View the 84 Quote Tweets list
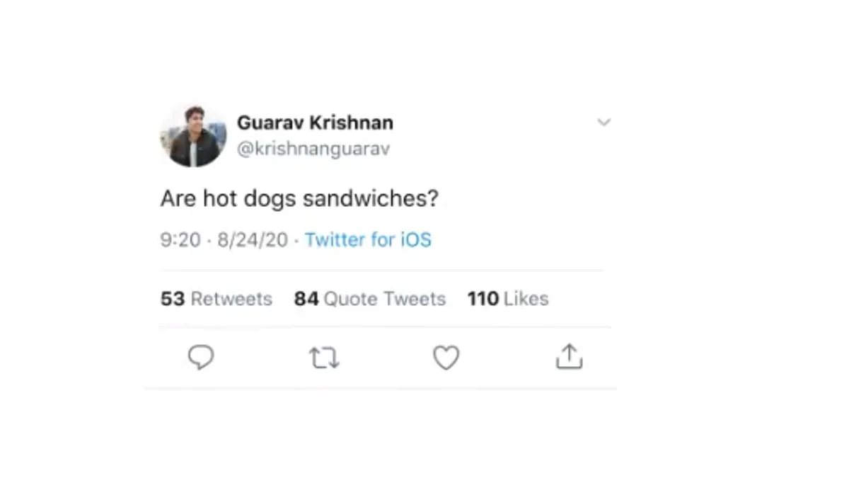Viewport: 849px width, 478px height. click(x=370, y=299)
